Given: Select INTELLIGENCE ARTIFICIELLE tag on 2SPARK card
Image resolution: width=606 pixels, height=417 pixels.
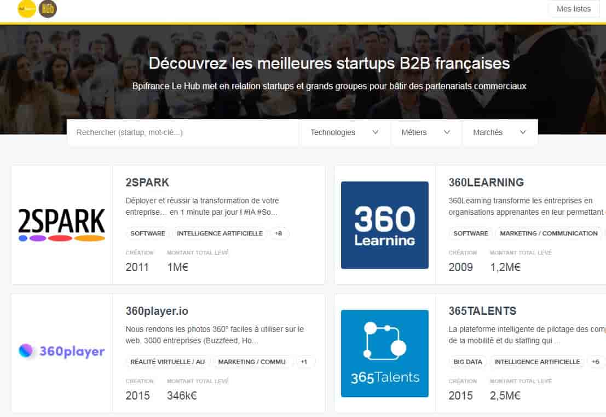Looking at the screenshot, I should pos(220,233).
